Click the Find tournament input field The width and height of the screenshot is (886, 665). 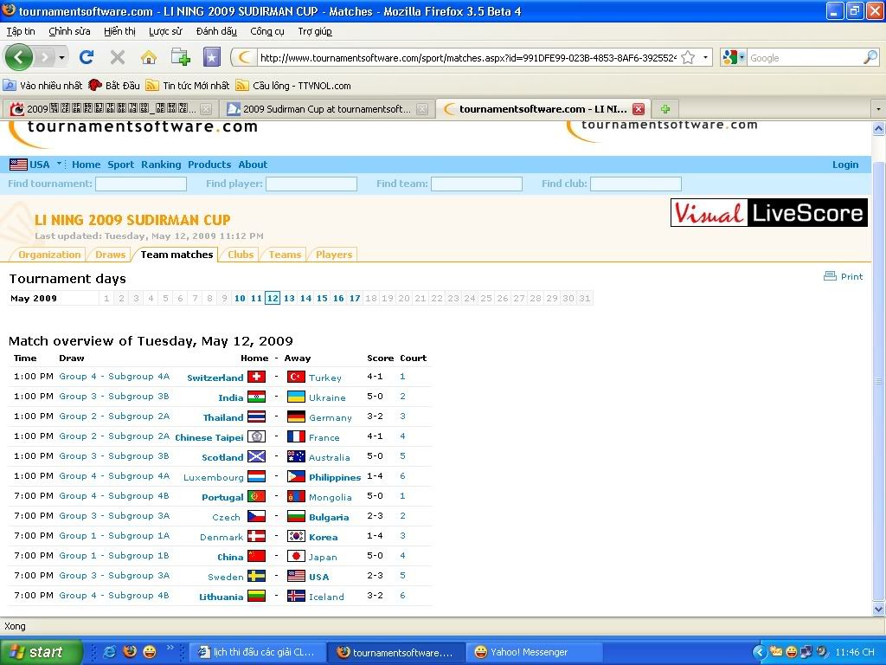coord(141,184)
